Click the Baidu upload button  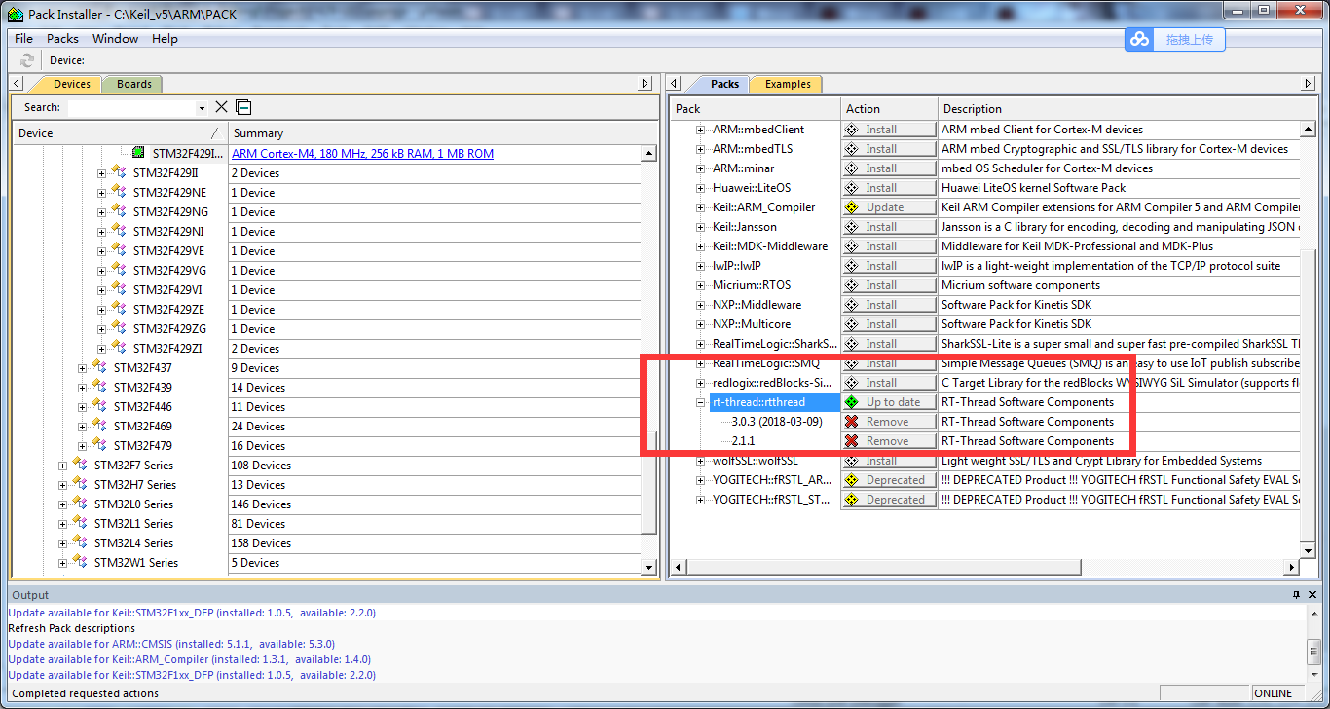click(x=1174, y=39)
